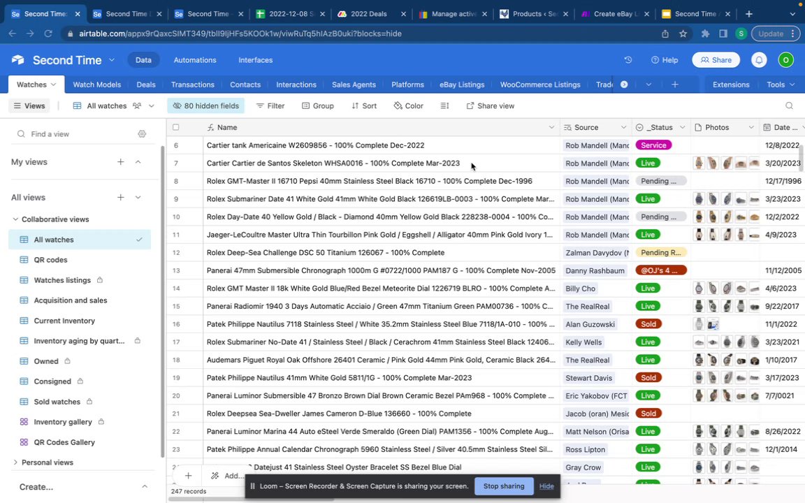Go back in browser history

pyautogui.click(x=13, y=34)
